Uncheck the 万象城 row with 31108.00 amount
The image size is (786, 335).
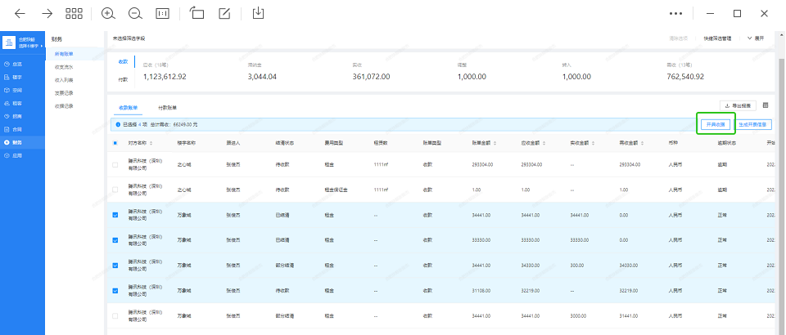click(115, 290)
